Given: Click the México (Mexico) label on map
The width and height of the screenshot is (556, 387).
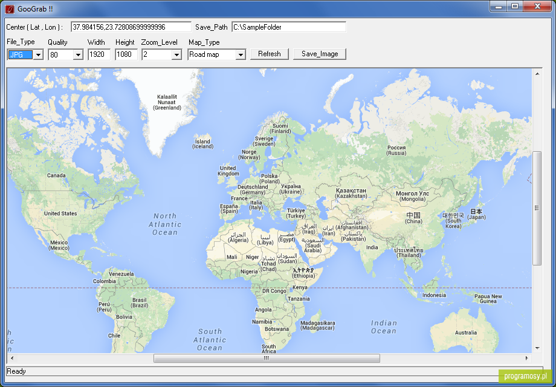Looking at the screenshot, I should [59, 245].
